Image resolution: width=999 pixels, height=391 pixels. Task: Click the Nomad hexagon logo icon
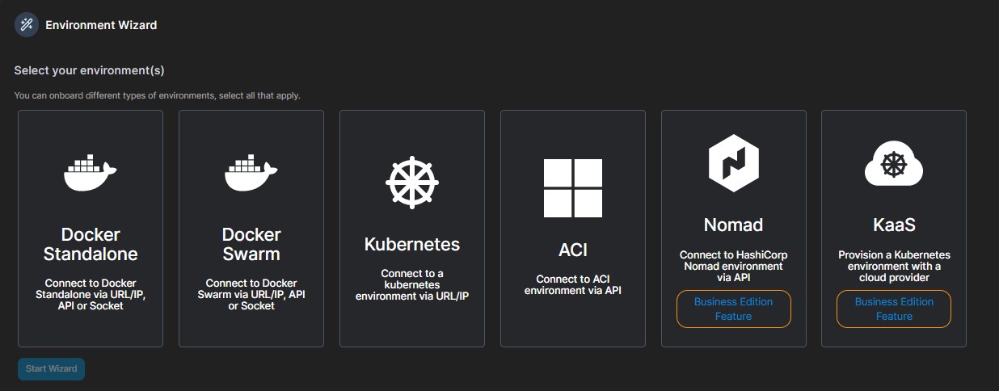pyautogui.click(x=734, y=162)
